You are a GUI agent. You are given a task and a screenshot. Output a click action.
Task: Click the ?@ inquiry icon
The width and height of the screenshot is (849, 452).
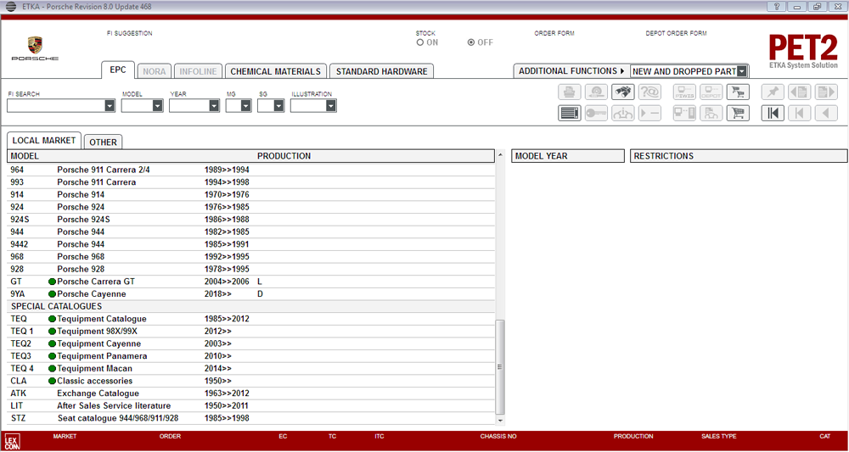pos(649,92)
